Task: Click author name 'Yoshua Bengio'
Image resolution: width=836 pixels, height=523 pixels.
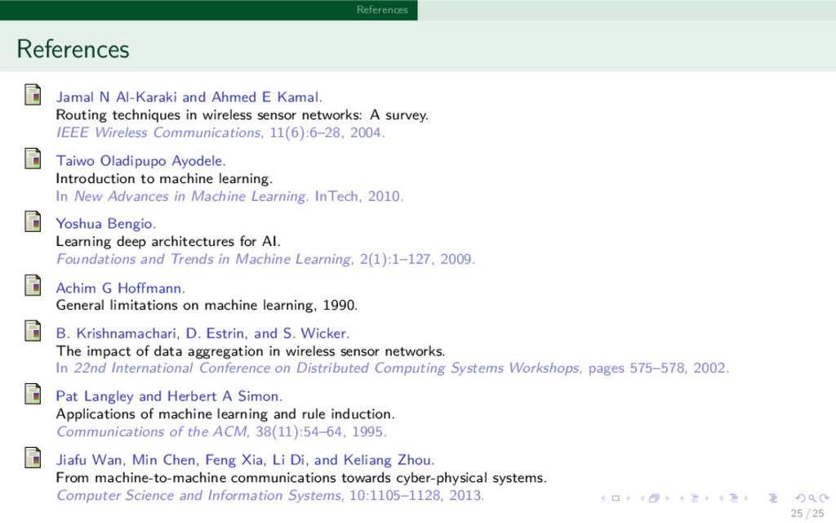Action: [105, 224]
